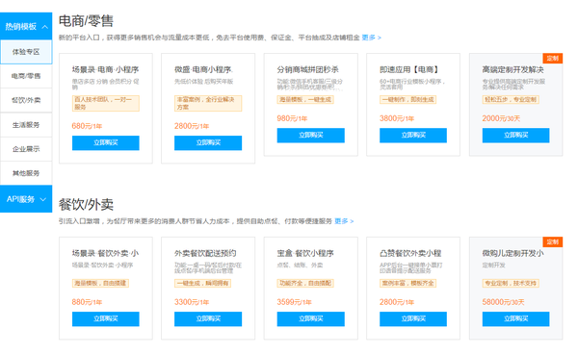The width and height of the screenshot is (578, 354).
Task: Click 更多 link beside 电商/零售 description
Action: [371, 38]
